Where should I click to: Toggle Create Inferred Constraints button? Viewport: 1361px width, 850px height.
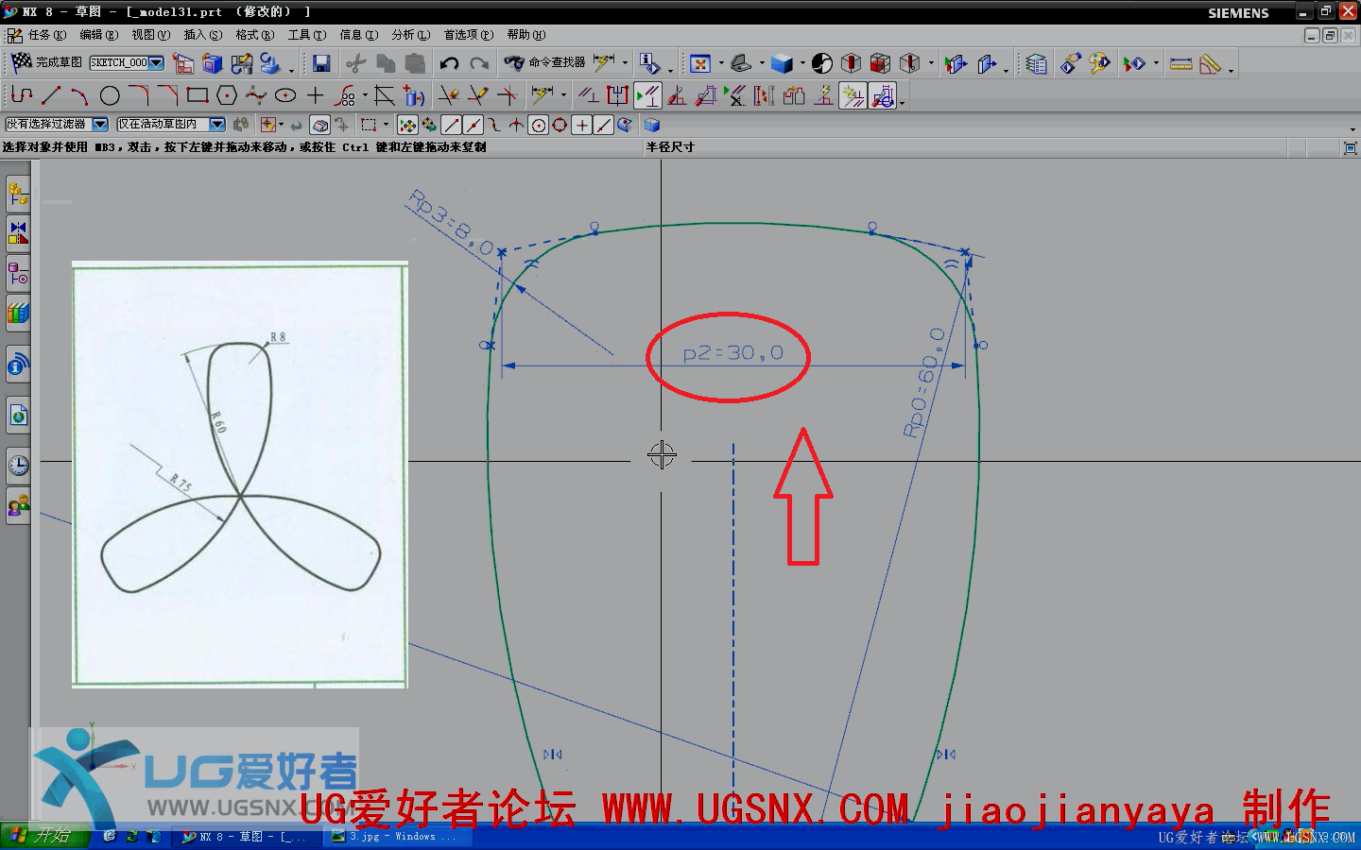(x=853, y=95)
